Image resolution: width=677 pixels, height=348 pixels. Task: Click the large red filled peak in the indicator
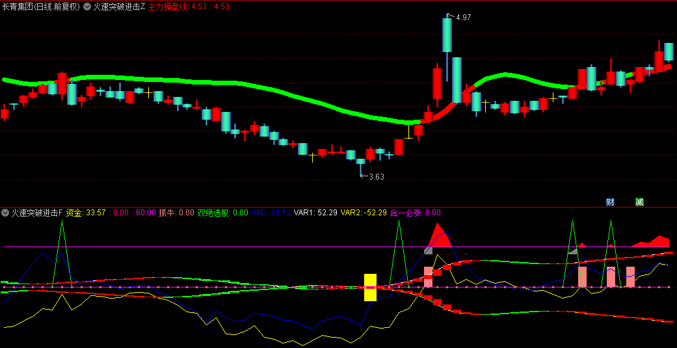438,235
